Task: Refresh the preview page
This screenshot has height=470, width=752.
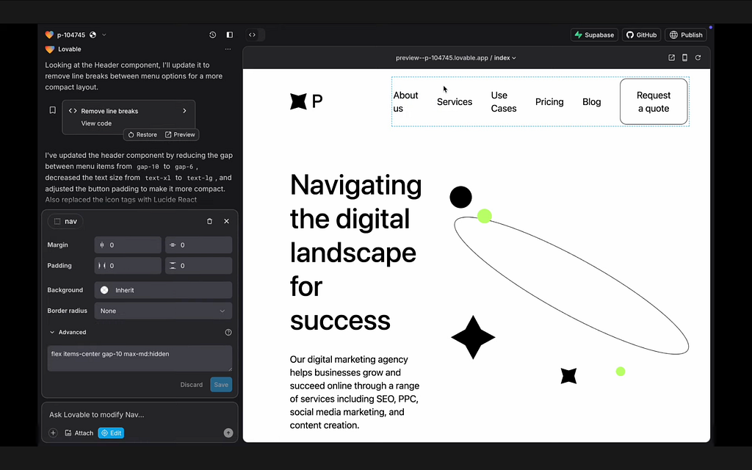Action: [698, 57]
